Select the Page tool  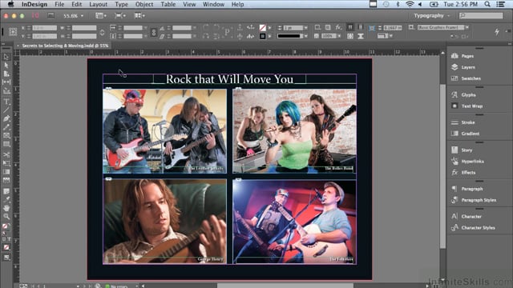pyautogui.click(x=6, y=74)
